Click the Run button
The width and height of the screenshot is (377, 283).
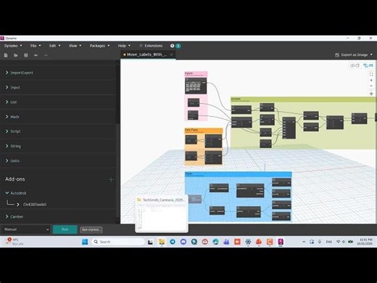click(x=65, y=229)
